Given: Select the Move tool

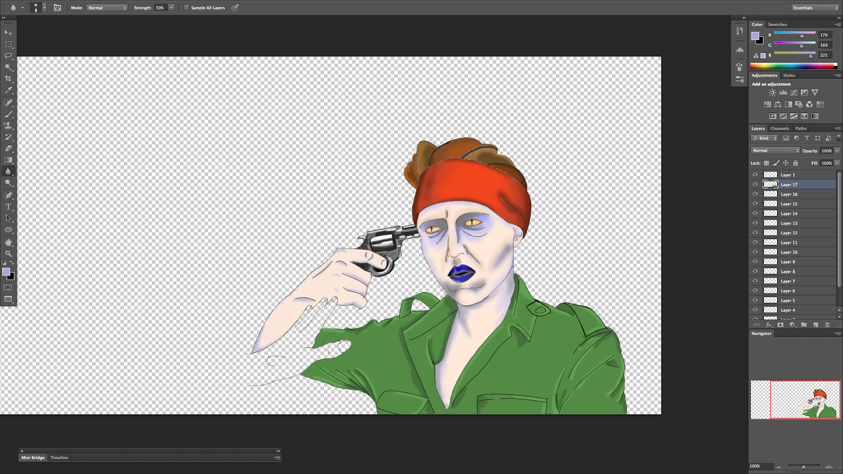Looking at the screenshot, I should click(8, 33).
